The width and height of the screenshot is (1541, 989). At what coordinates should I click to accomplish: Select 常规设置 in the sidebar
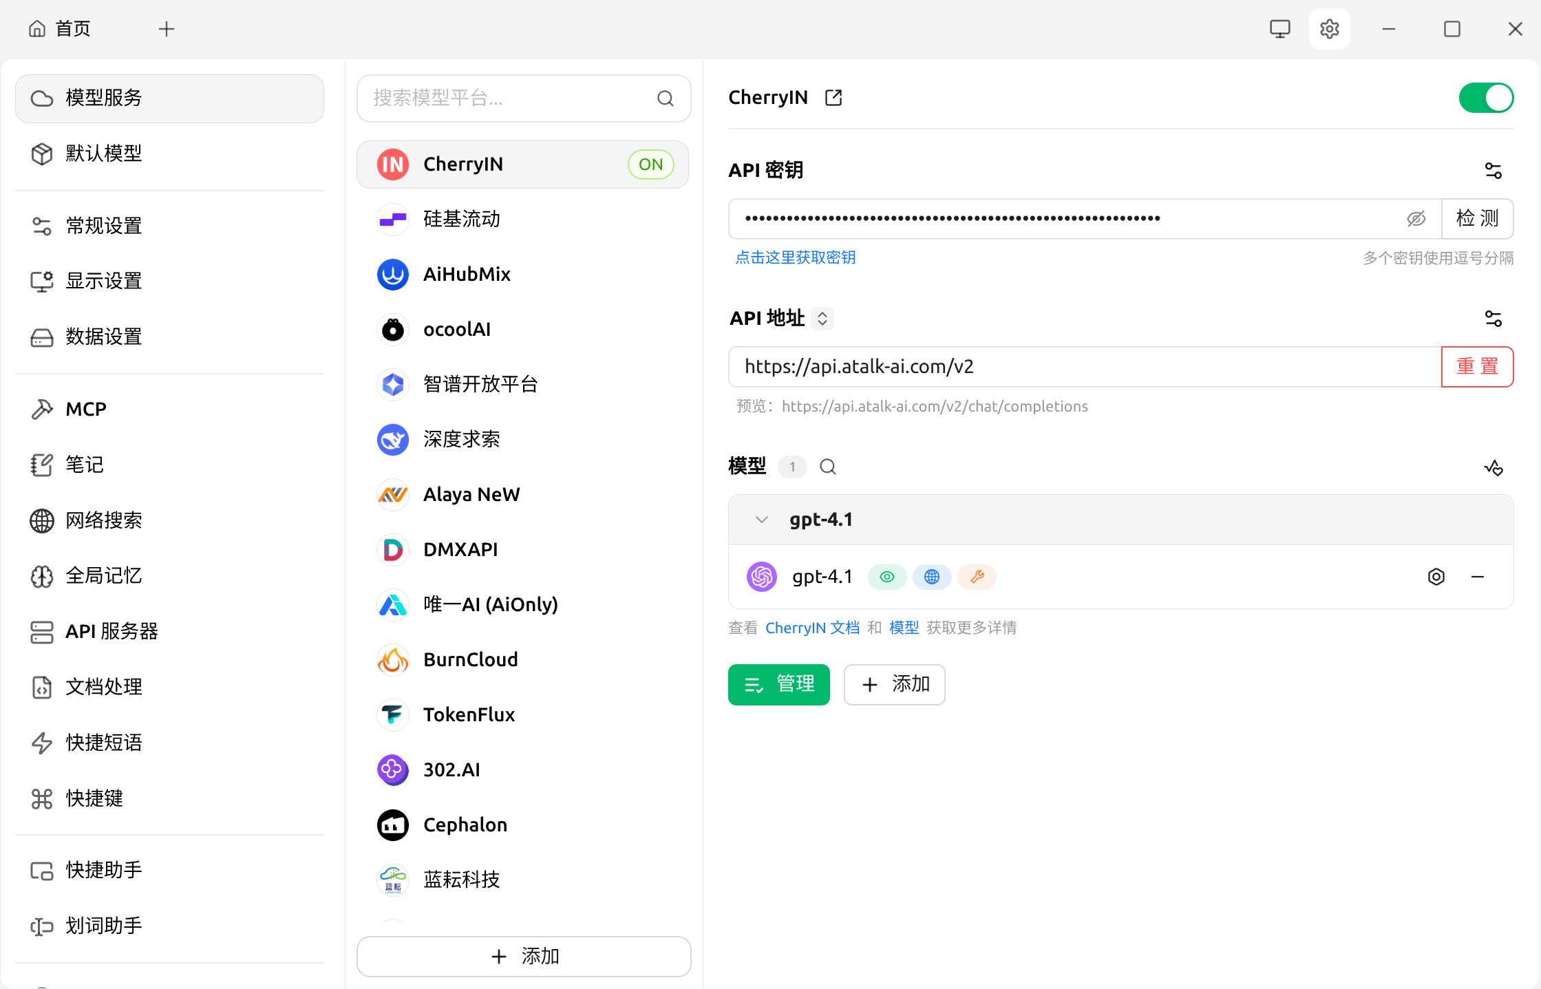point(103,225)
